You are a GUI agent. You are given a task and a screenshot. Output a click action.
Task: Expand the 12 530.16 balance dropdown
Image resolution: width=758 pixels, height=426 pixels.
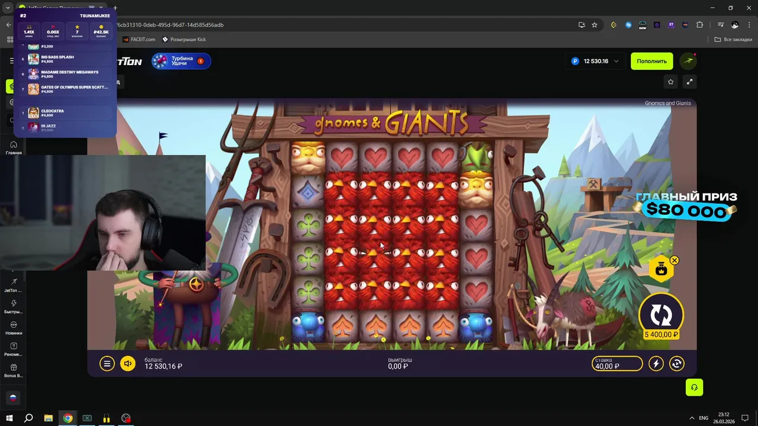click(x=595, y=61)
